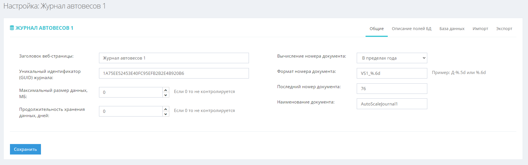The image size is (528, 165).
Task: Decrease Продолжительность хранения данных with down arrow
Action: (x=166, y=114)
